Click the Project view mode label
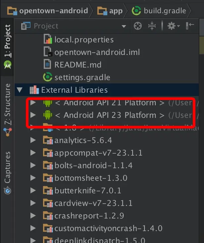 [46, 26]
